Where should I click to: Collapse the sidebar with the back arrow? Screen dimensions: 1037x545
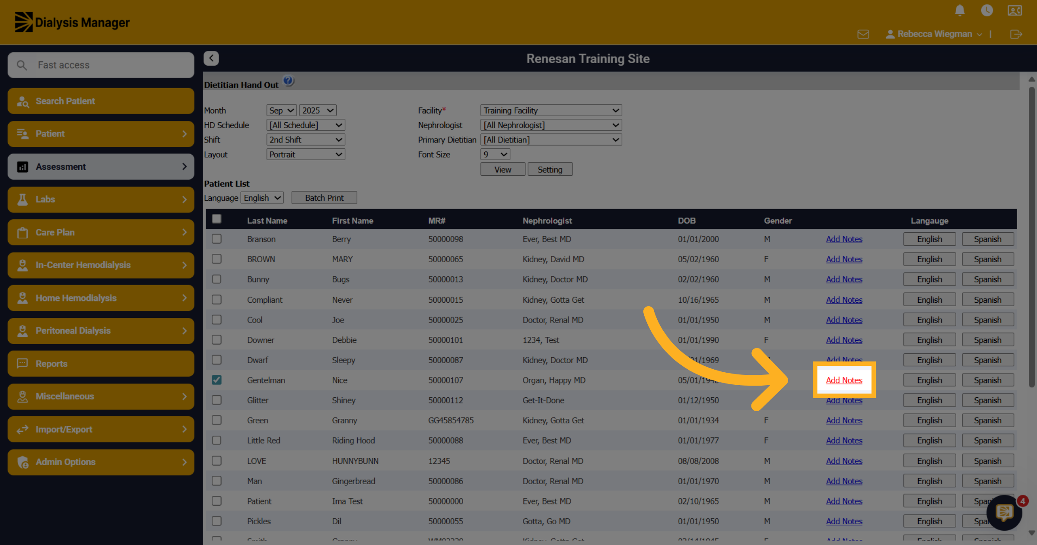click(x=211, y=58)
